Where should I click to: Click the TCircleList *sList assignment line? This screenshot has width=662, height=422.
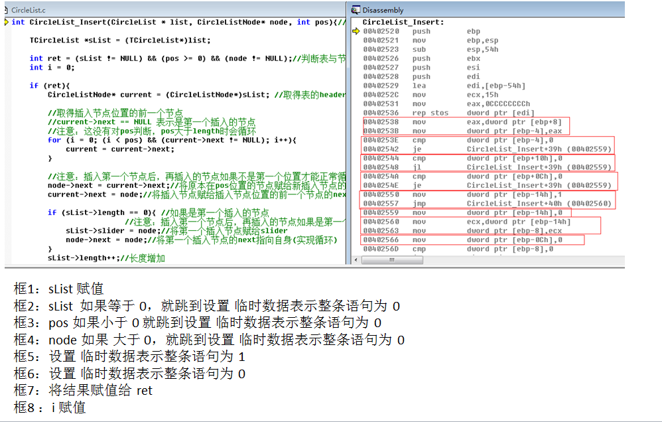[x=120, y=40]
